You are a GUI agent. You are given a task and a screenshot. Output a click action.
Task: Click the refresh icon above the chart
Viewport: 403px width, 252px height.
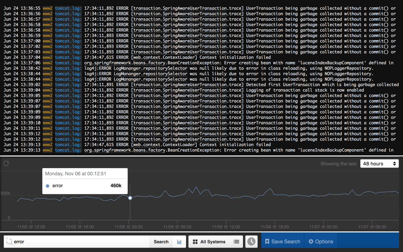coord(6,164)
